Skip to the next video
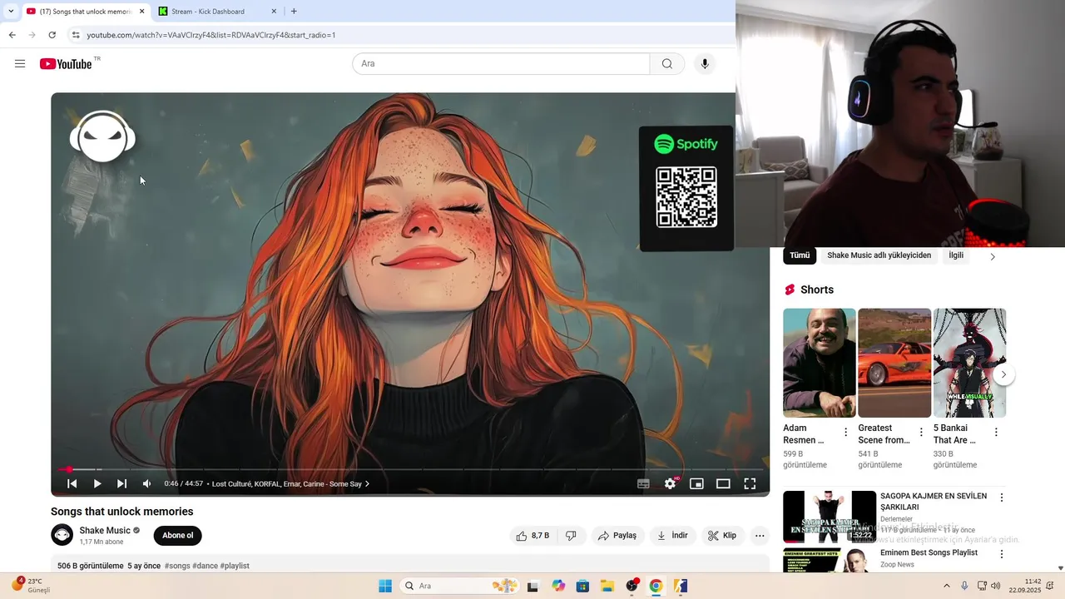The image size is (1065, 599). click(x=122, y=483)
